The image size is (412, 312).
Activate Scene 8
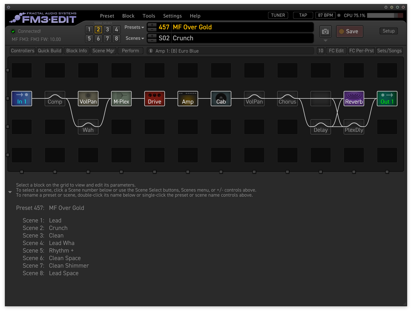click(116, 39)
